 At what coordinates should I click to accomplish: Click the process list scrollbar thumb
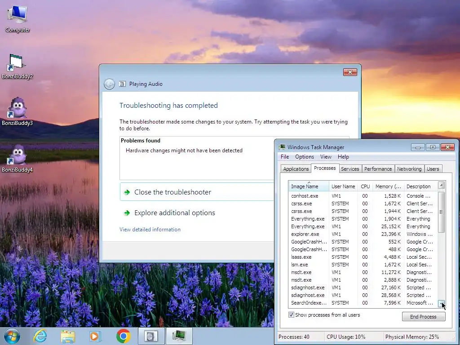click(441, 212)
